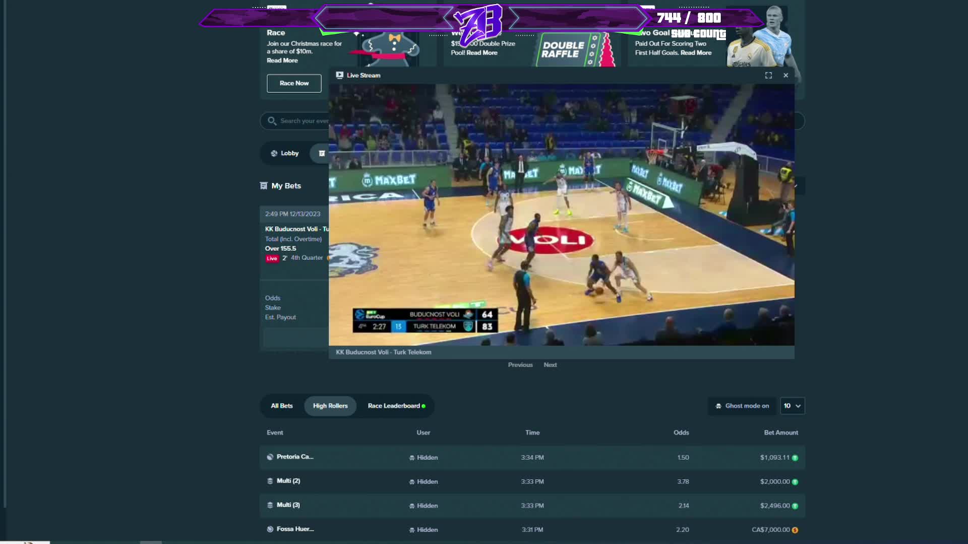Open the 10 rows dropdown

tap(792, 406)
